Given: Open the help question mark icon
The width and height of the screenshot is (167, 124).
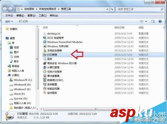Looking at the screenshot, I should tap(160, 21).
